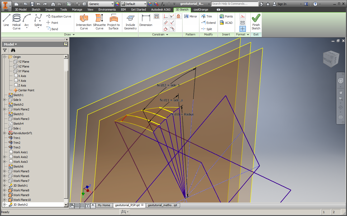Screen dimensions: 347x216
Task: Click the Extend tool
Action: click(208, 23)
